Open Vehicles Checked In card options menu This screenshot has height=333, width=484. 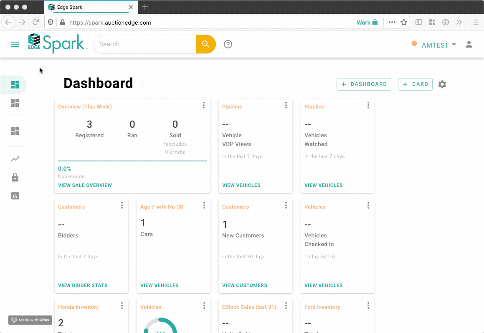click(368, 205)
